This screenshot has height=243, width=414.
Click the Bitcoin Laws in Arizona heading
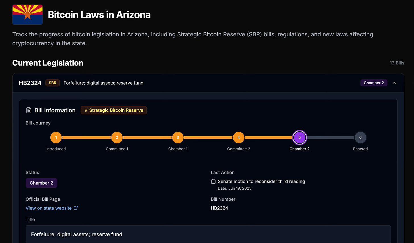[x=99, y=15]
